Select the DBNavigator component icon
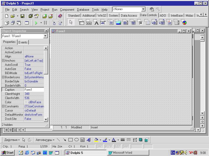The height and width of the screenshot is (156, 209). [89, 22]
